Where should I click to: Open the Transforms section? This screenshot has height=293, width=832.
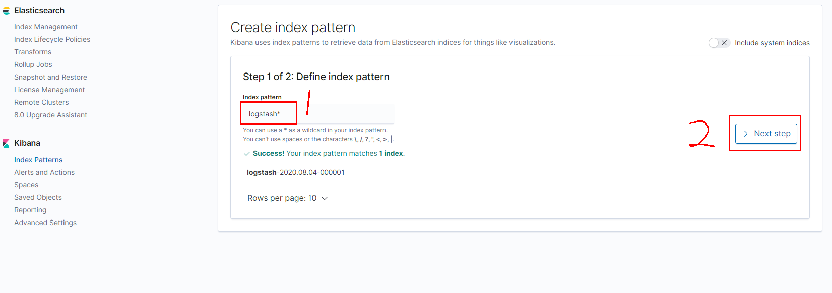pos(33,52)
